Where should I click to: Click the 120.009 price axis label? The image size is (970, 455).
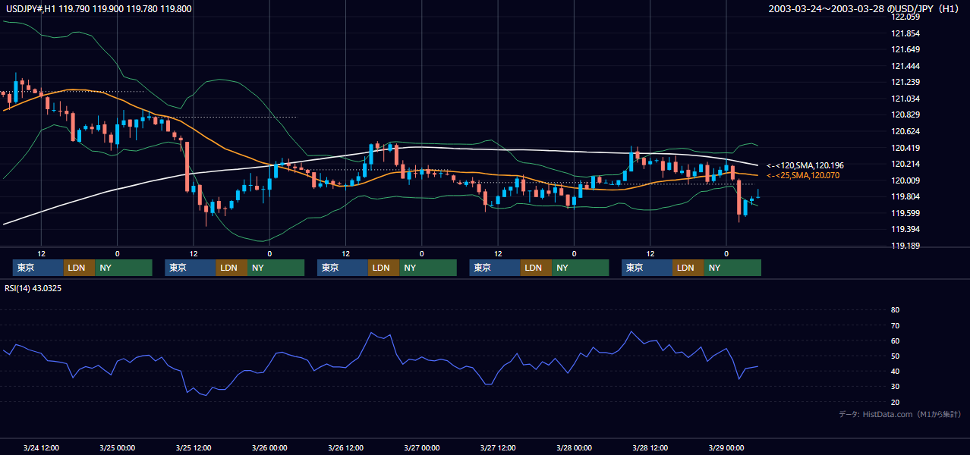pos(905,180)
